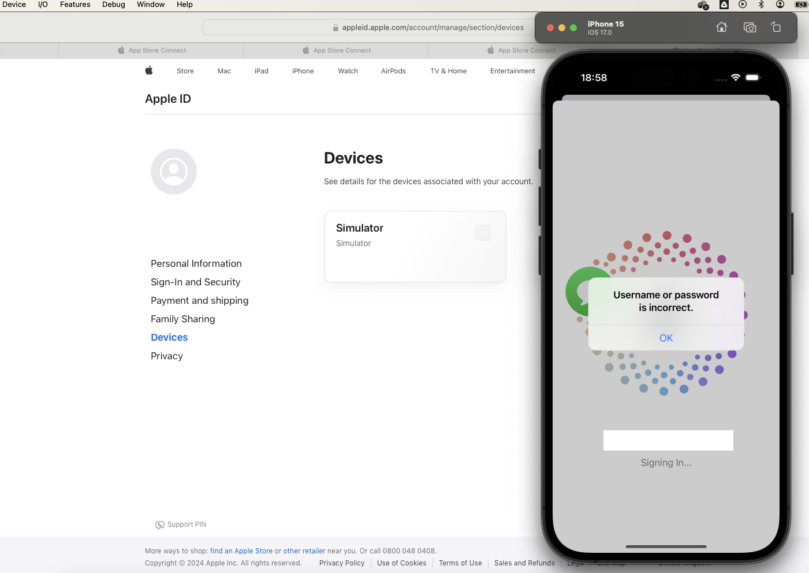Open Family Sharing section
Viewport: 809px width, 573px height.
(183, 319)
